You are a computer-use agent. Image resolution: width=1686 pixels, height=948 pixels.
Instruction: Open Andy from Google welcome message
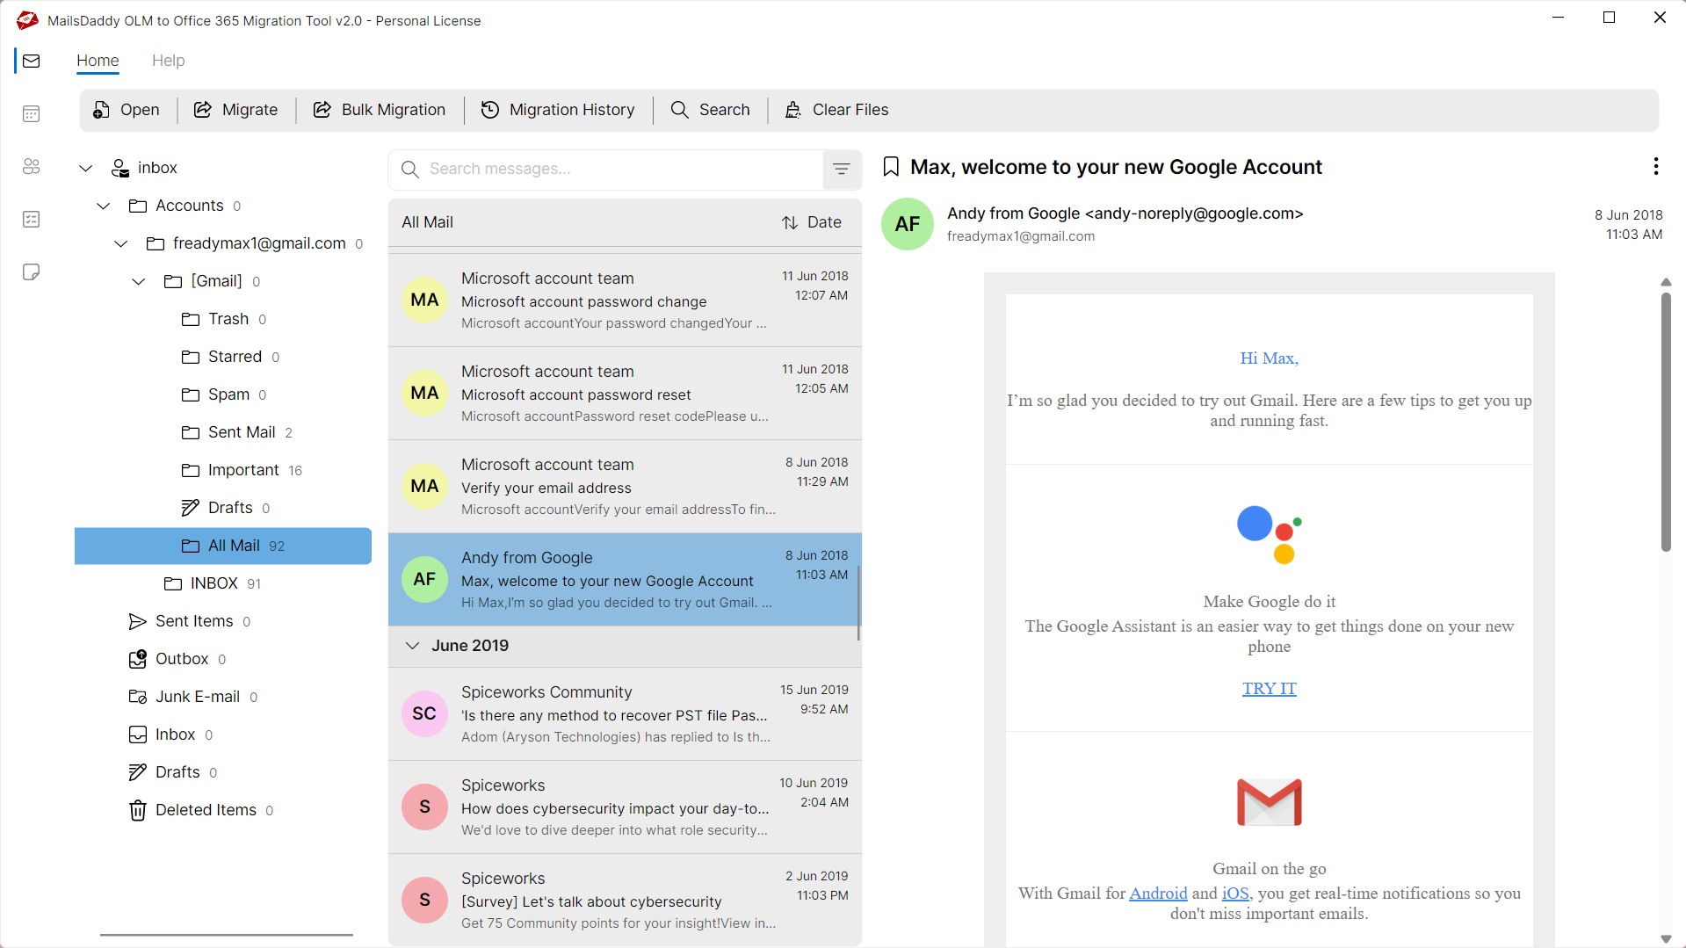pos(625,580)
